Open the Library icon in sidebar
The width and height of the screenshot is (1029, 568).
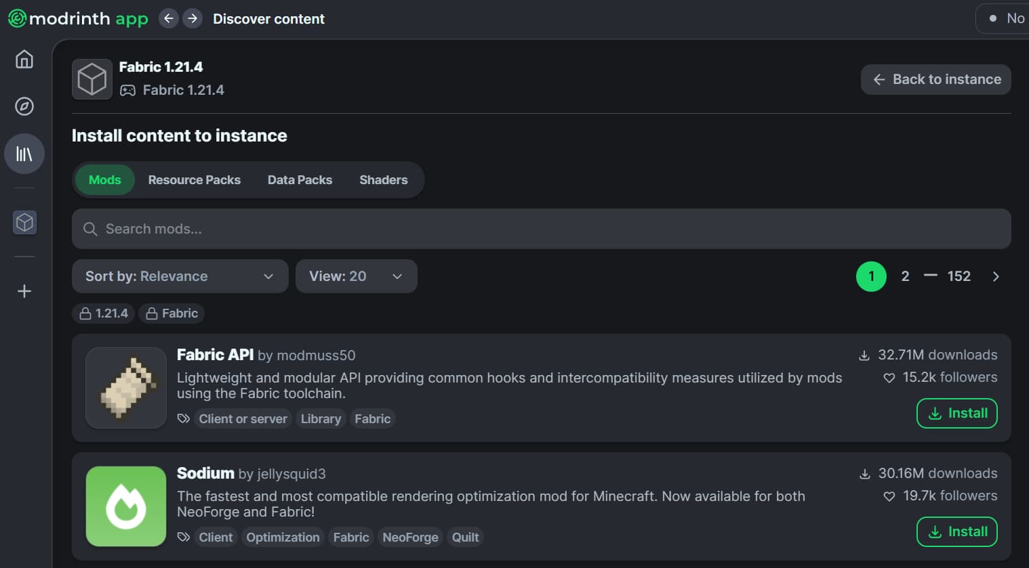(x=24, y=154)
